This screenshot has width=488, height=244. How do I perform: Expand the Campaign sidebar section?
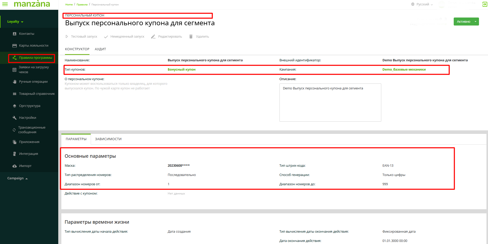click(x=17, y=178)
